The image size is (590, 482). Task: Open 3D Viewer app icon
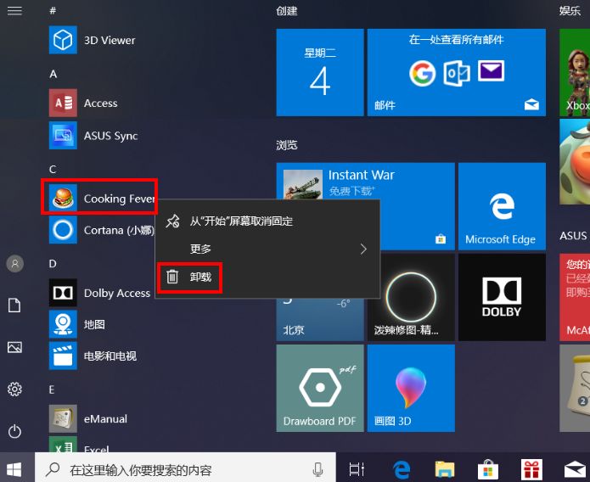pyautogui.click(x=63, y=40)
